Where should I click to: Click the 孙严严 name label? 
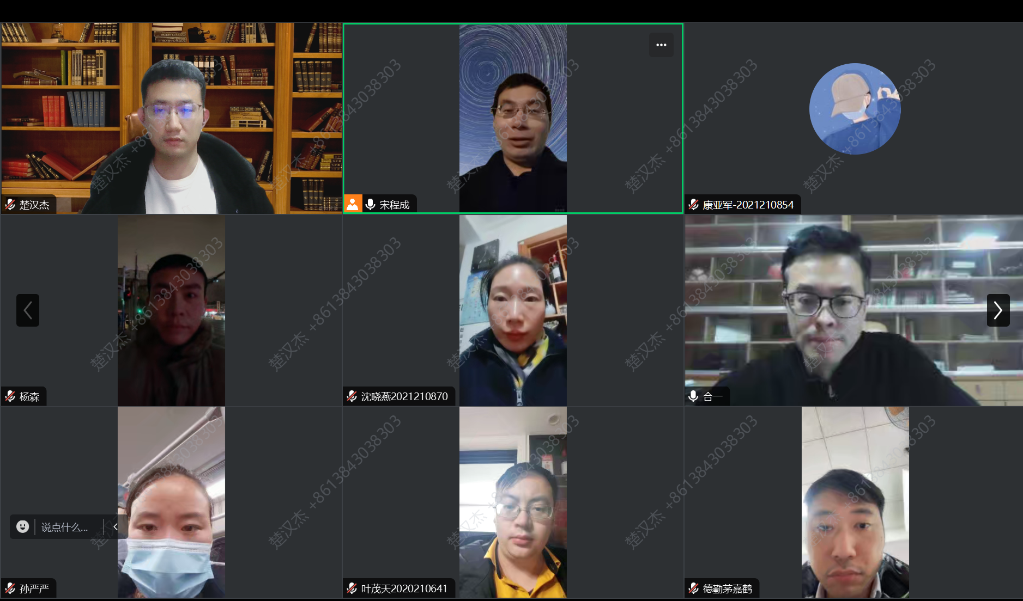coord(34,588)
